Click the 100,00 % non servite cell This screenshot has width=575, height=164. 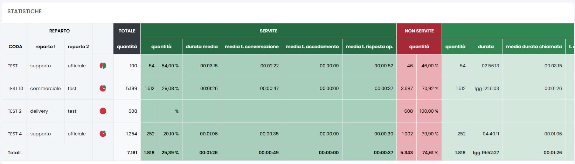tap(429, 111)
